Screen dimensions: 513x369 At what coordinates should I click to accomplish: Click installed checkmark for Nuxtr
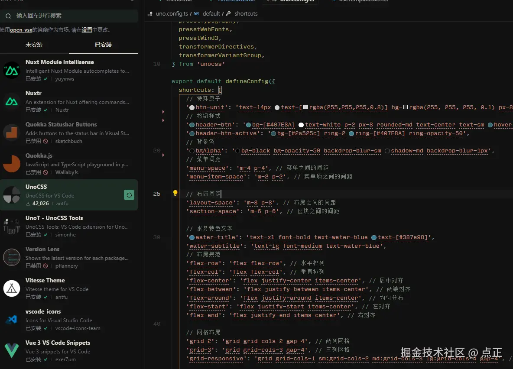(45, 110)
